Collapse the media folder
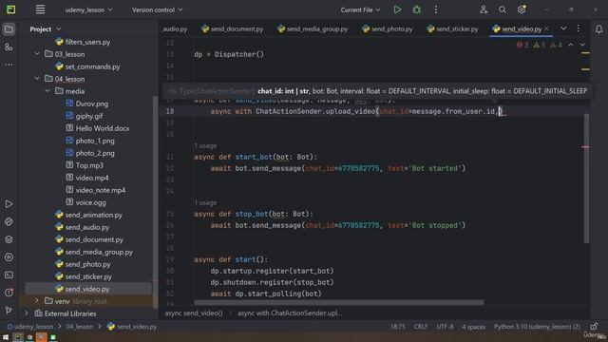 point(47,91)
